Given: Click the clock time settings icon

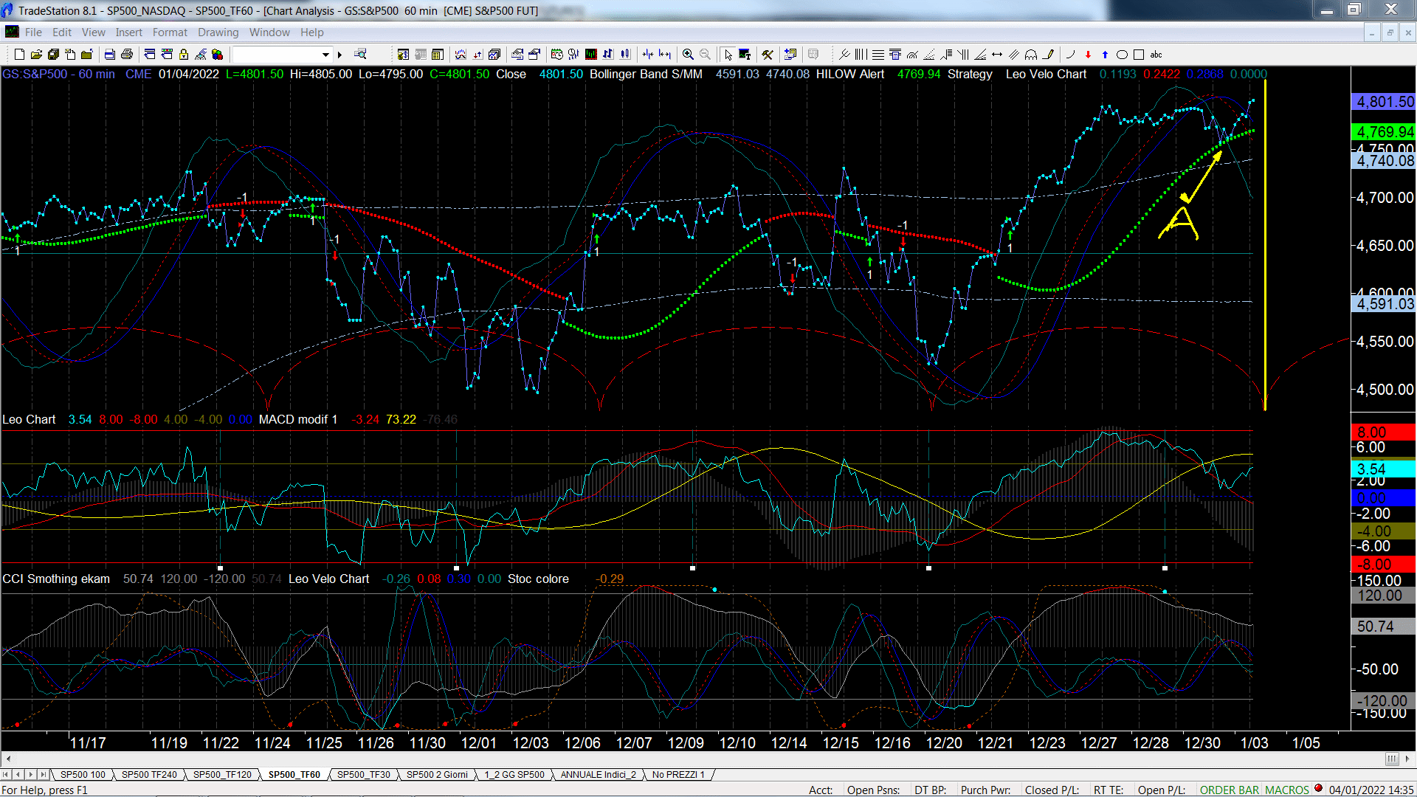Looking at the screenshot, I should pos(557,54).
